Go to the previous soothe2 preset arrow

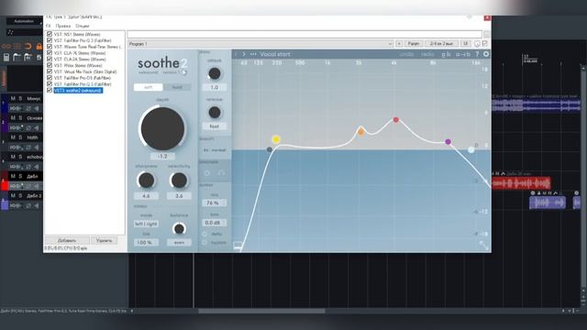237,54
